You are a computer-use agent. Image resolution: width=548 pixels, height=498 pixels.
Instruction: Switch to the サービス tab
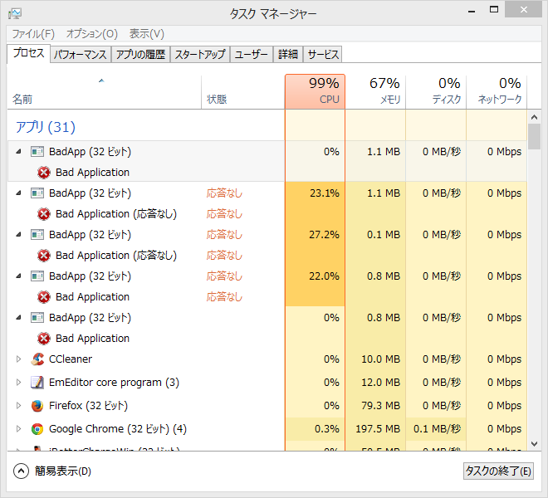[x=323, y=55]
